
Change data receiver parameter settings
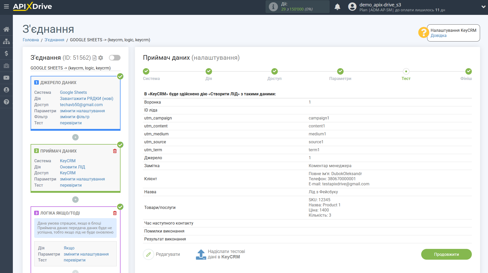click(82, 179)
